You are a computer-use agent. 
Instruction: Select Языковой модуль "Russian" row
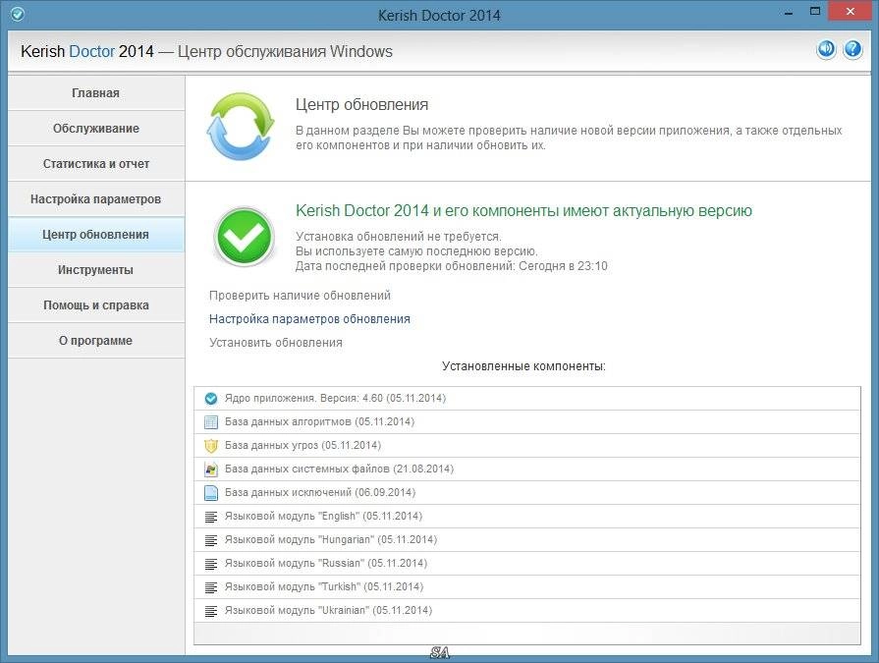pos(527,563)
